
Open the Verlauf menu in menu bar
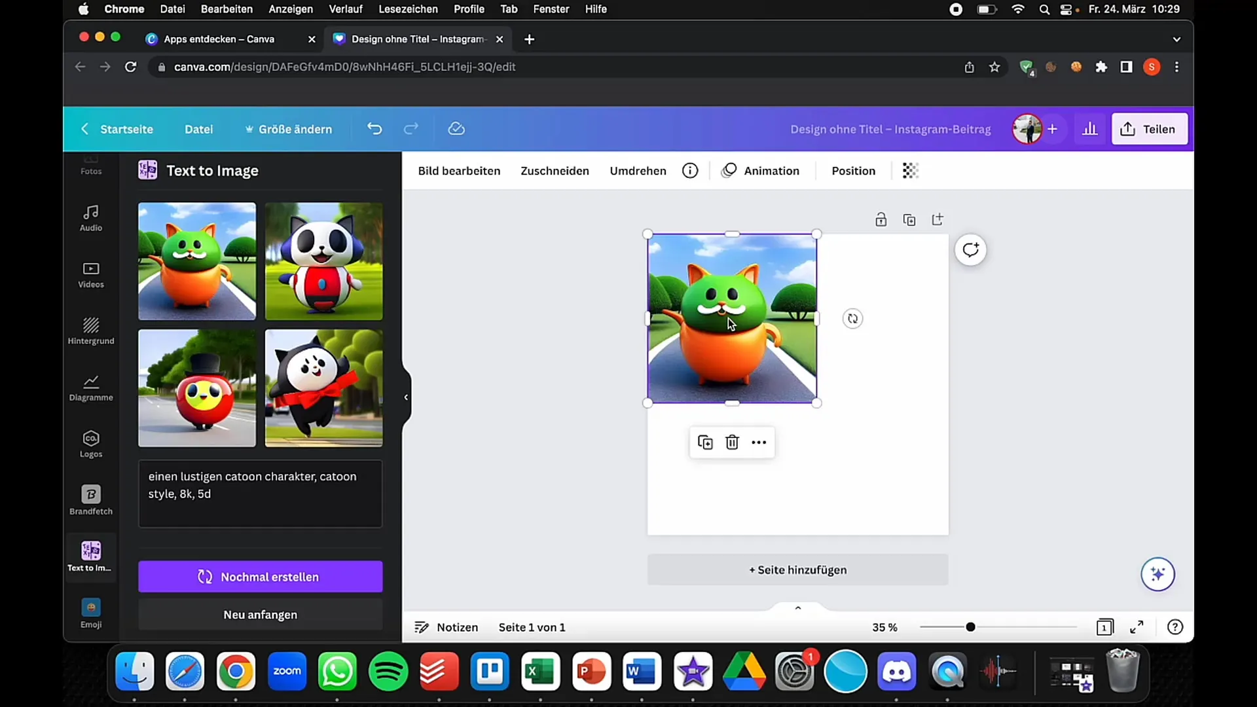pos(346,9)
